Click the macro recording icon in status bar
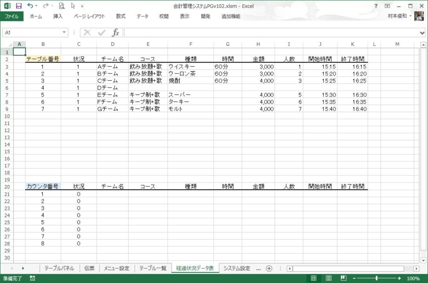428x283 pixels. [33, 279]
